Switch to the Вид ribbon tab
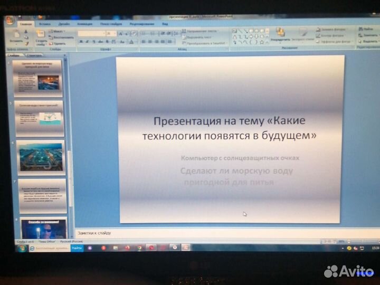The height and width of the screenshot is (285, 380). 165,24
